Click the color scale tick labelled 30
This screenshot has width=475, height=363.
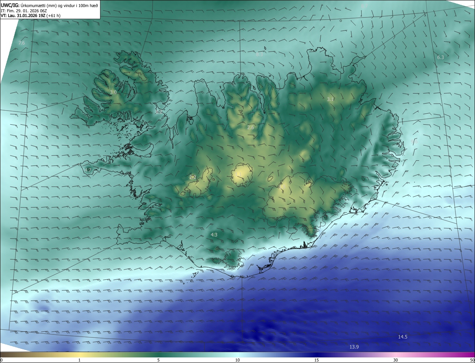tap(396, 360)
